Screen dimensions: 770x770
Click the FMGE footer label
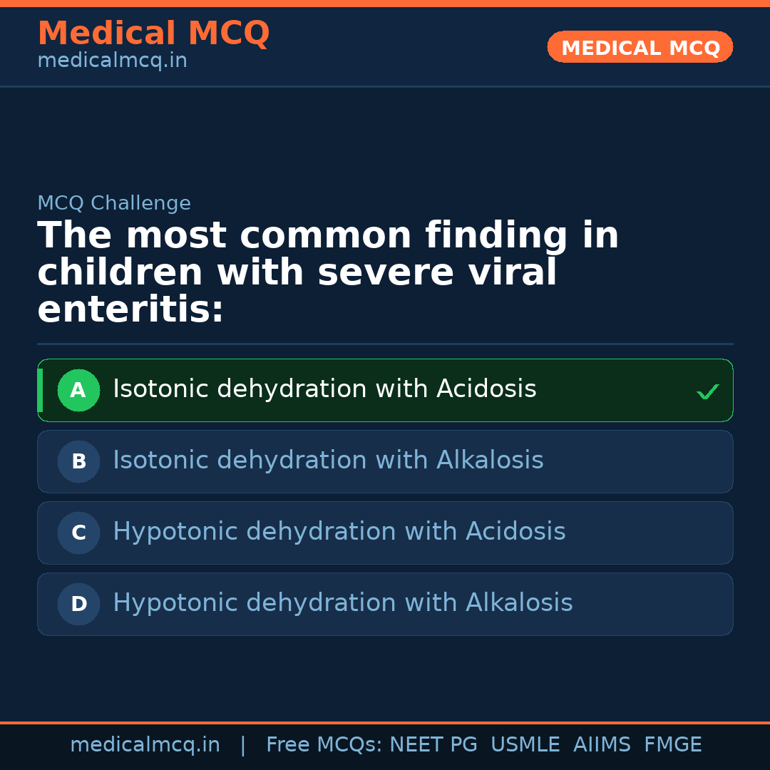(x=672, y=745)
